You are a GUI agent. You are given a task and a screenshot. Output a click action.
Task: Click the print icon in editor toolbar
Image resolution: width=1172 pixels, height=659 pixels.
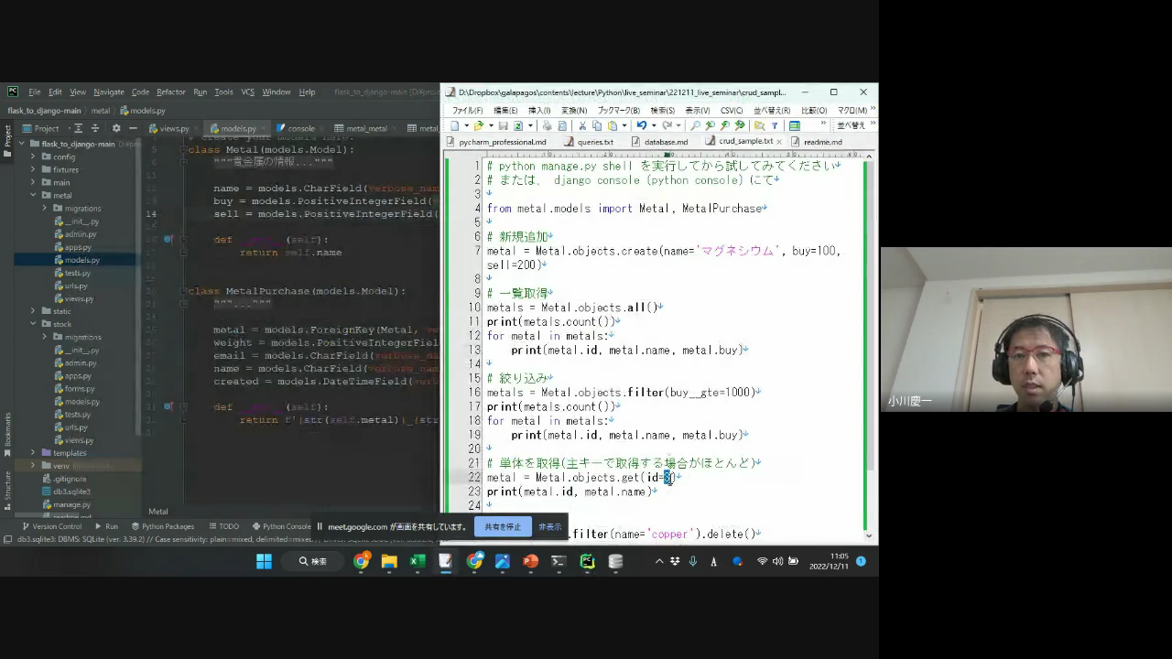coord(547,125)
